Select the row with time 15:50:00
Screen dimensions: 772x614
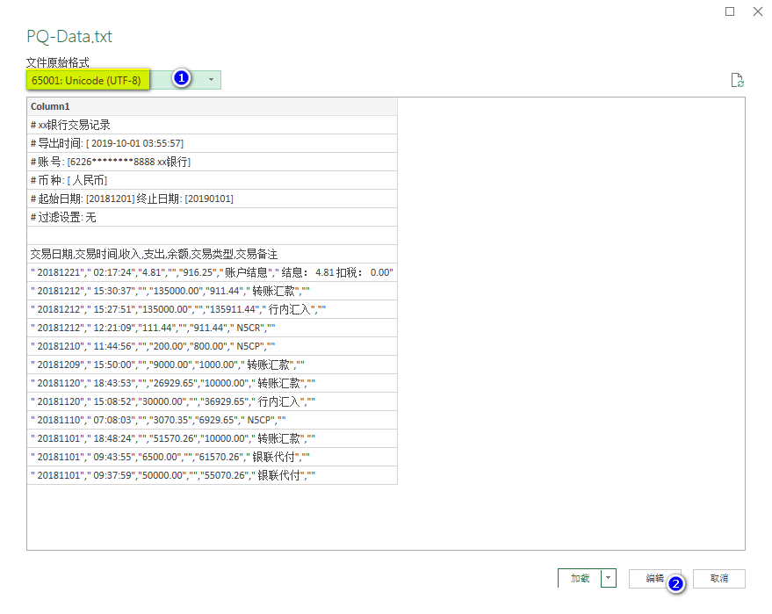point(212,365)
